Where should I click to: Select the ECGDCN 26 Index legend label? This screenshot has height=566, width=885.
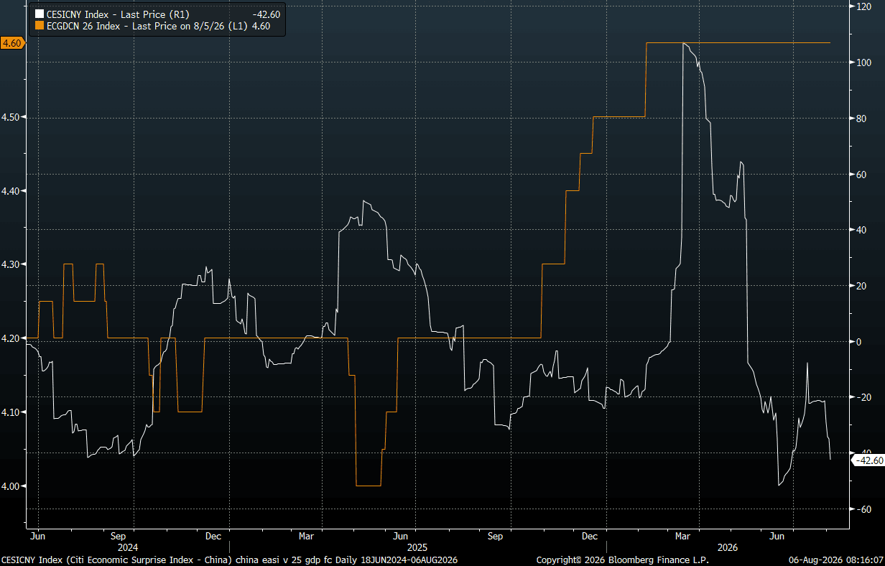point(149,25)
